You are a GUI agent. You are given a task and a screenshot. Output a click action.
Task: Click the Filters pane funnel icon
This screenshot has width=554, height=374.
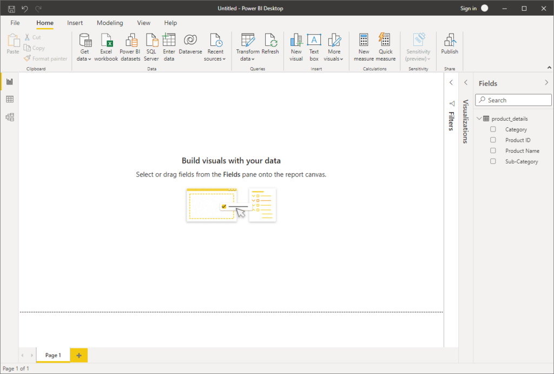452,103
